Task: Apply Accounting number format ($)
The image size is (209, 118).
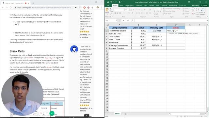Action: pos(154,11)
